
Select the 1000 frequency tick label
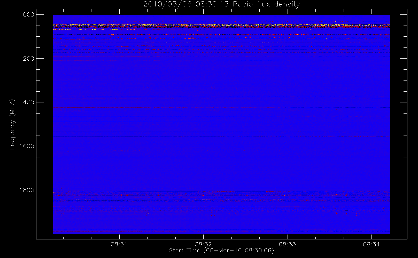(27, 15)
